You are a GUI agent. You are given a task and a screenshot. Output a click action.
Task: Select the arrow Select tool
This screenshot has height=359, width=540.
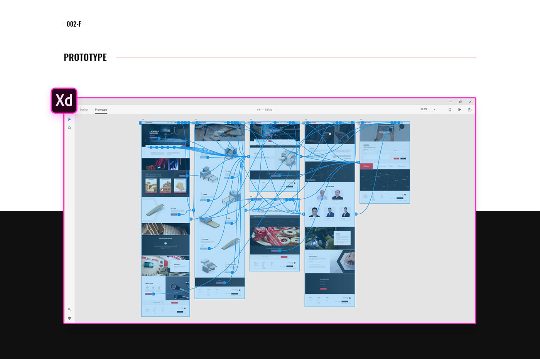point(69,120)
